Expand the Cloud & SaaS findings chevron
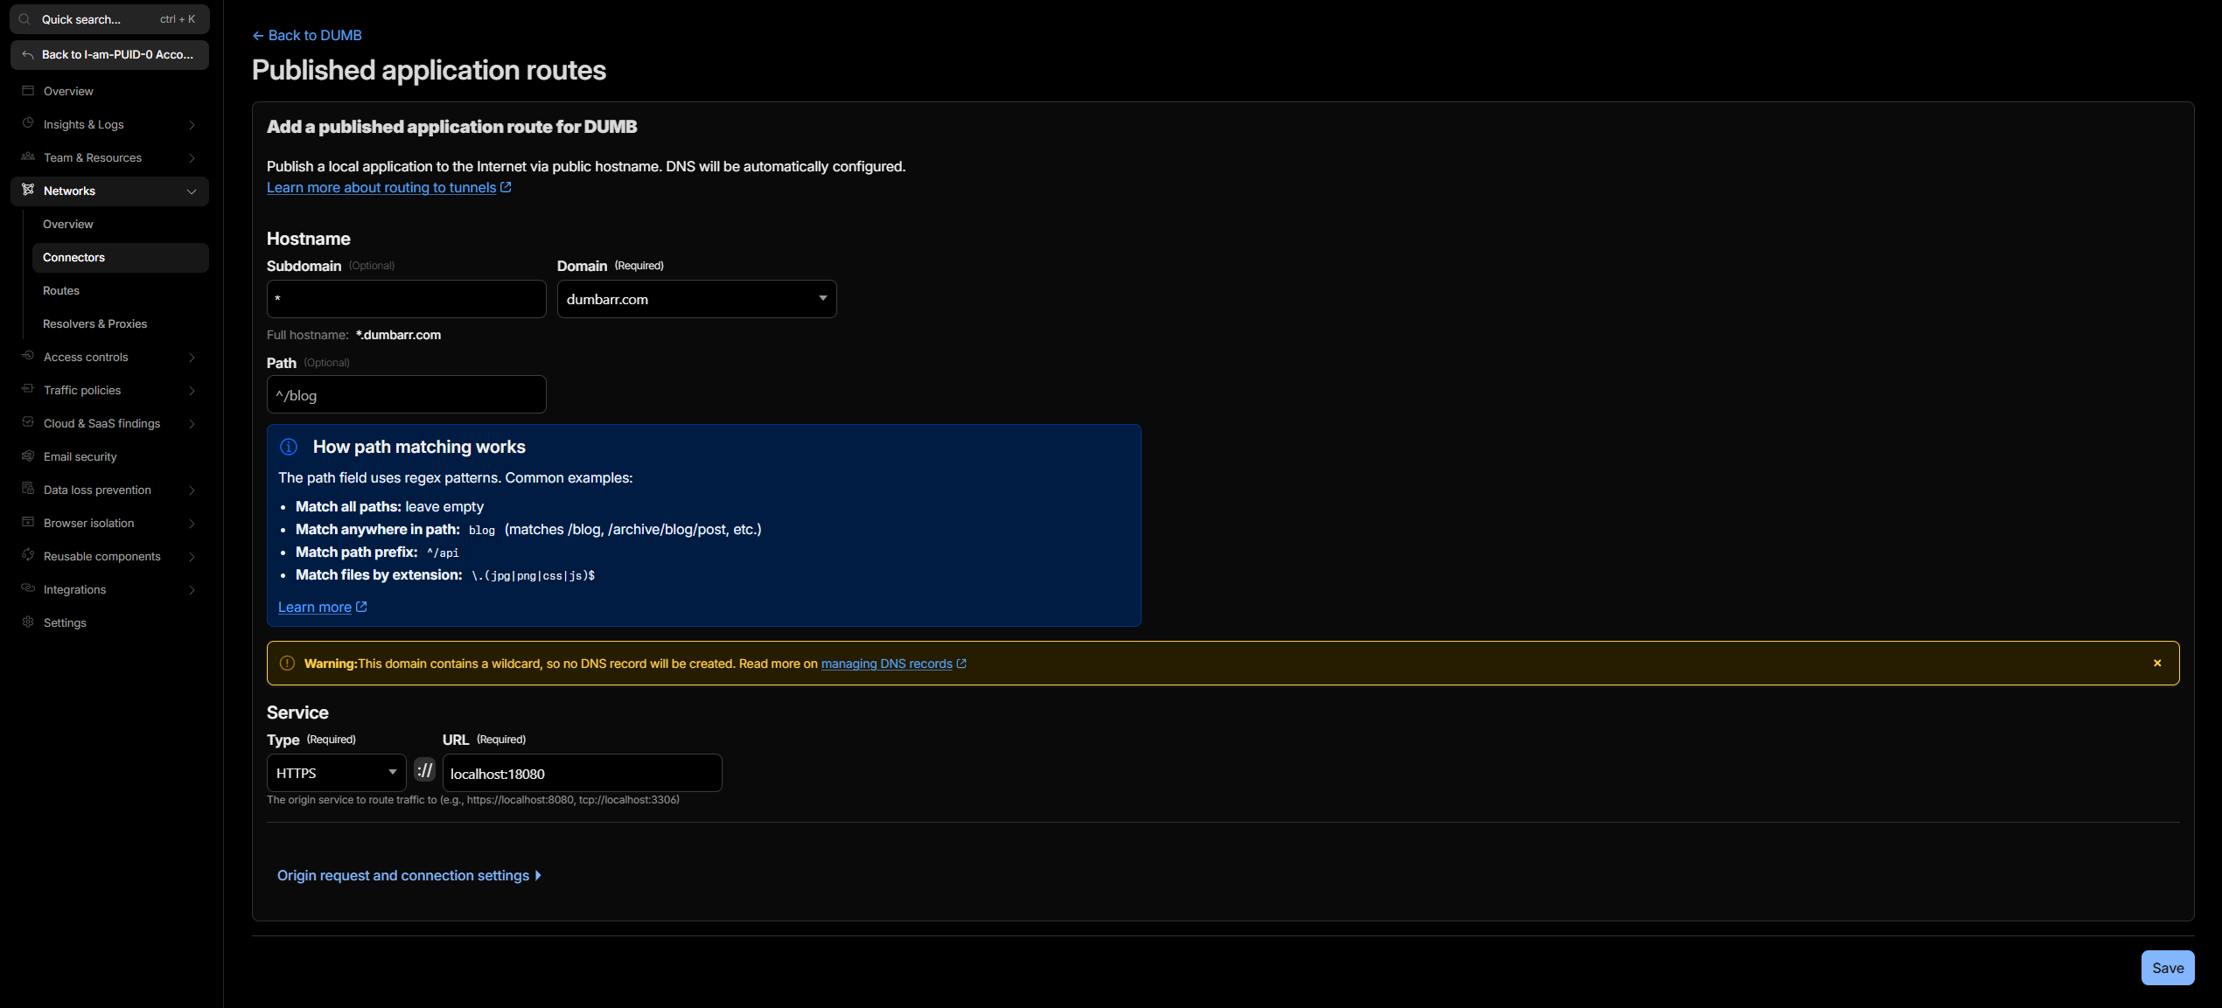Image resolution: width=2222 pixels, height=1008 pixels. point(192,424)
